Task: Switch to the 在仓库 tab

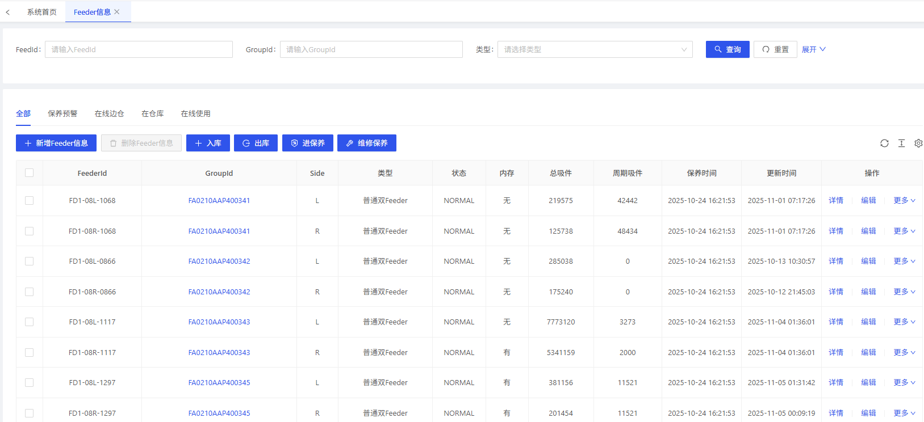Action: point(152,114)
